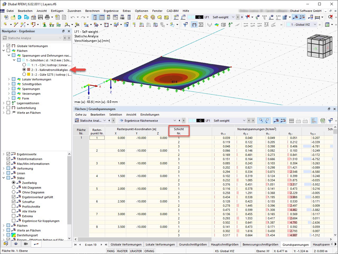Redo the last undone action
Screen dimensions: 338x254
coord(83,17)
